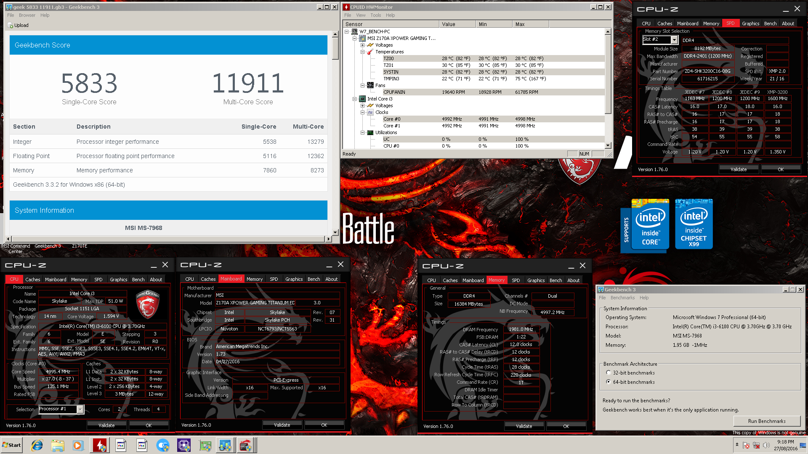Screen dimensions: 808x454
Task: Click the HWMonitor title bar lightning icon
Action: click(x=346, y=7)
